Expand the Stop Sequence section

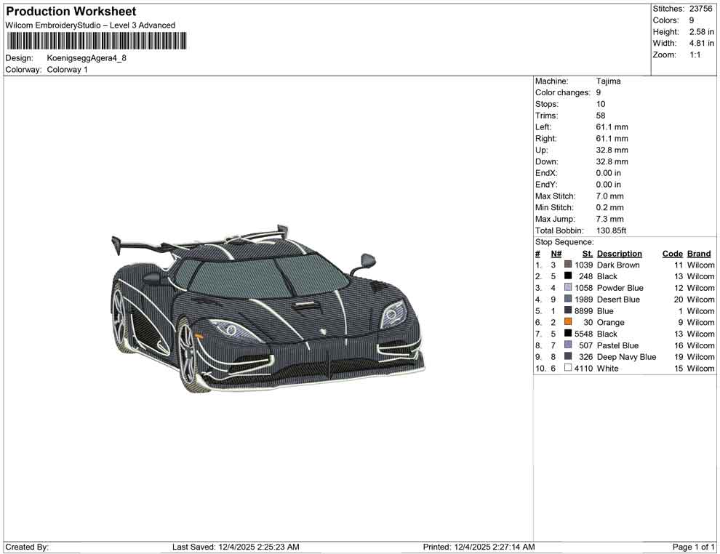click(x=564, y=241)
